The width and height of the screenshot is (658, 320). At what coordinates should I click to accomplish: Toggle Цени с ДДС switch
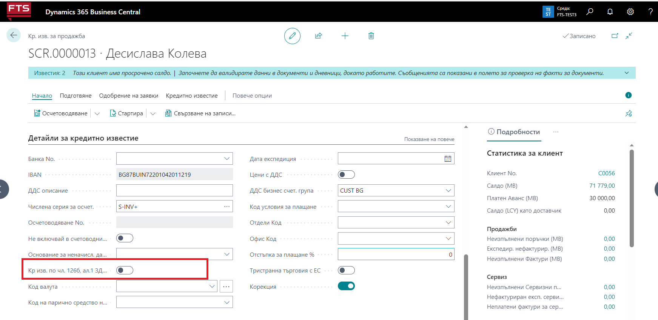click(346, 175)
